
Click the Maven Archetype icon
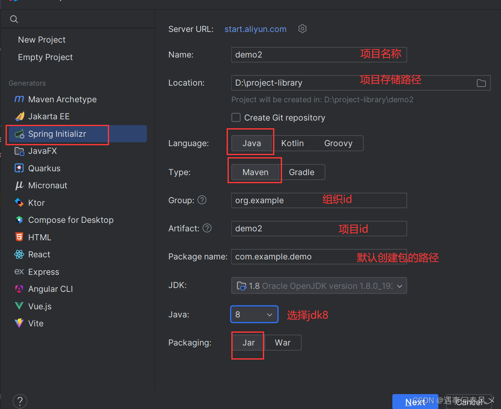[19, 99]
